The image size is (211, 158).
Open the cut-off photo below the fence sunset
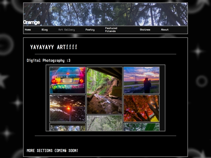(68, 127)
